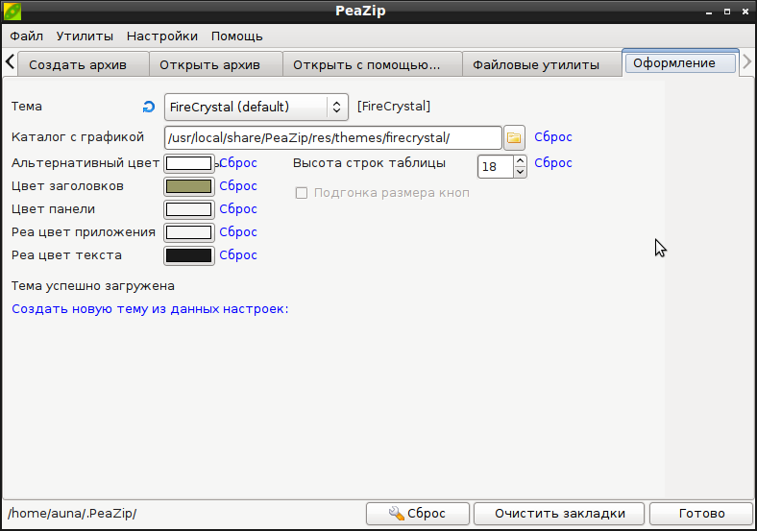Click the /home/auna/.PeaZip/ path in status bar
This screenshot has height=531, width=757.
point(72,513)
